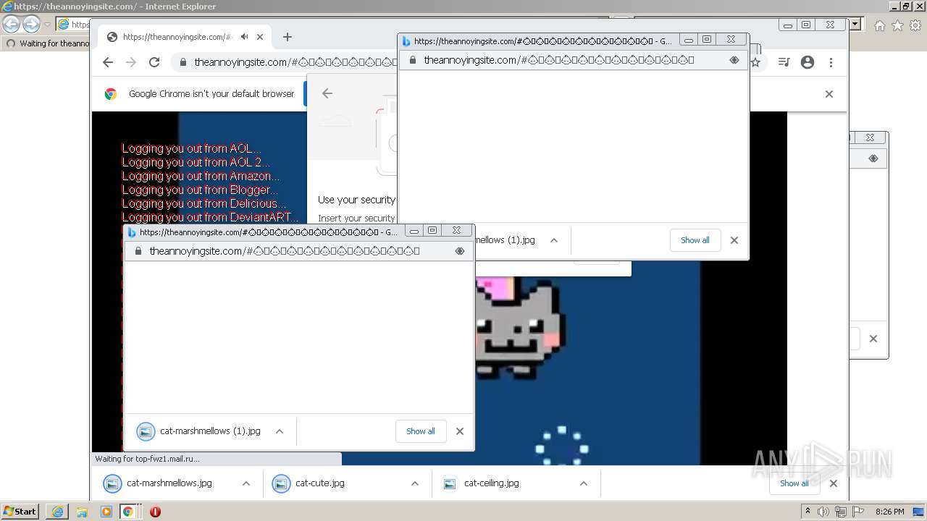
Task: Open cat-marshmellows (1).jpg in lower popup
Action: coord(199,431)
